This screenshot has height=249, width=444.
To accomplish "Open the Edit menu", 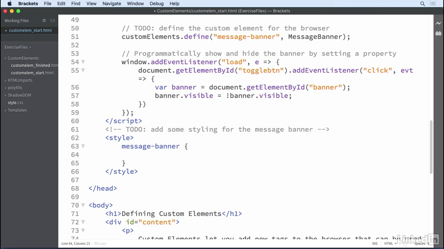I will tap(61, 3).
